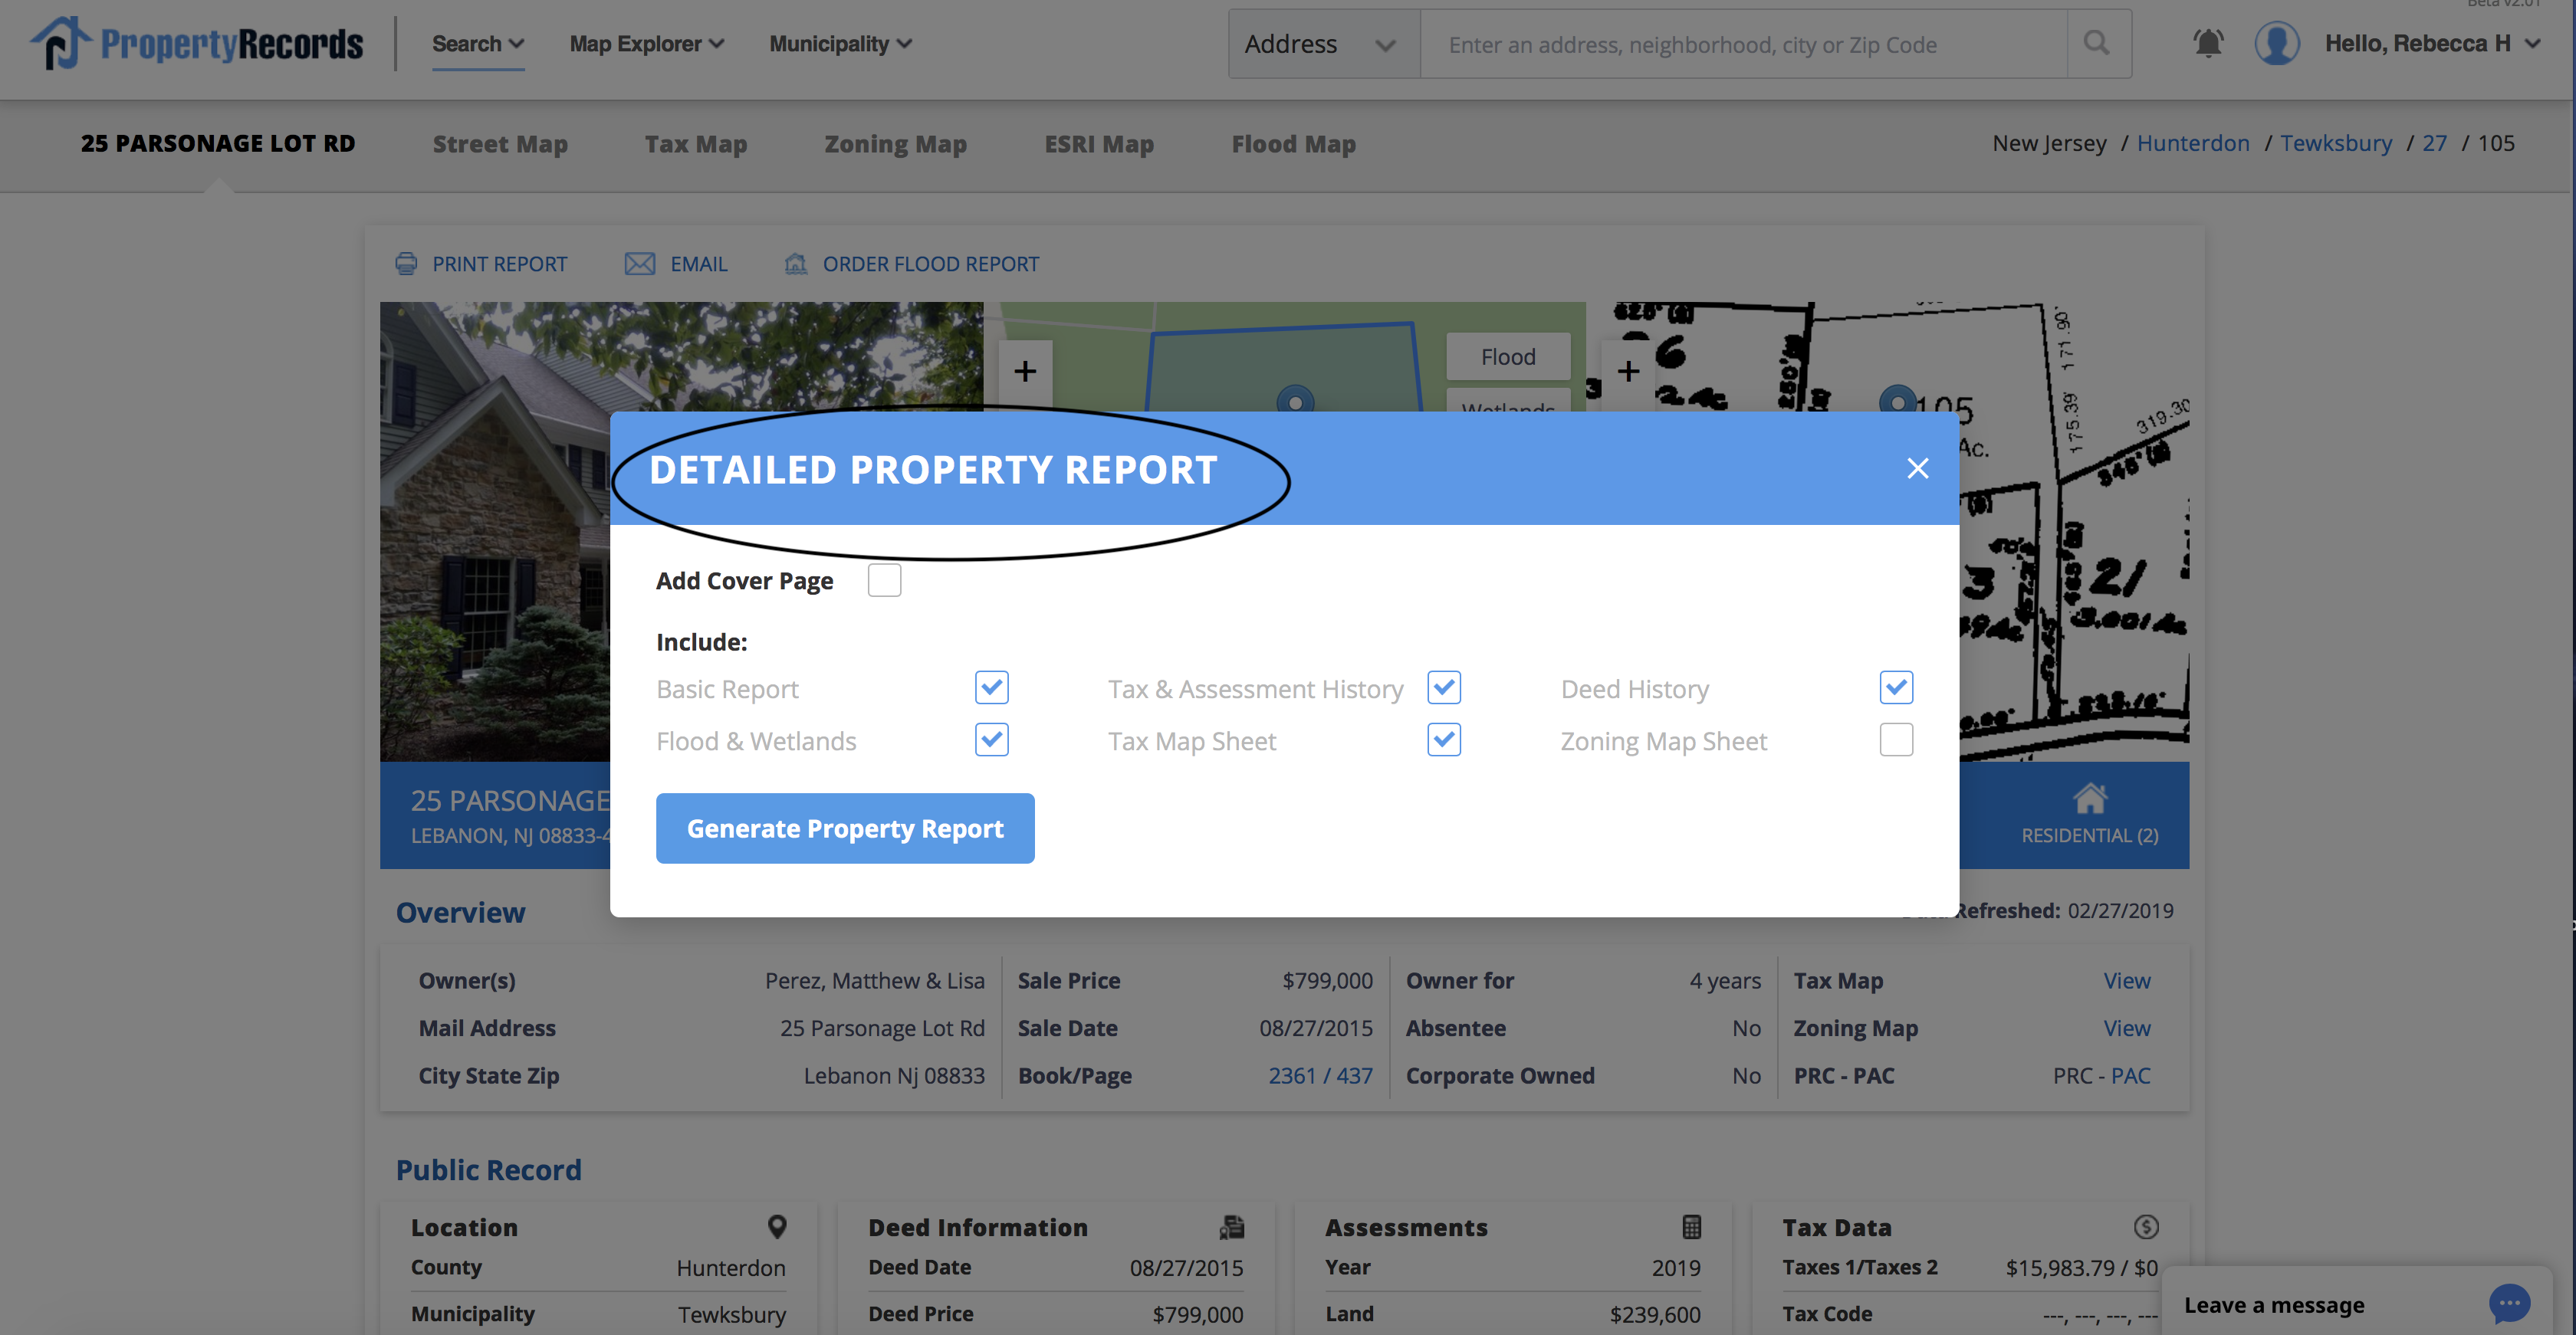Viewport: 2576px width, 1335px height.
Task: Click the house photo thumbnail
Action: point(495,532)
